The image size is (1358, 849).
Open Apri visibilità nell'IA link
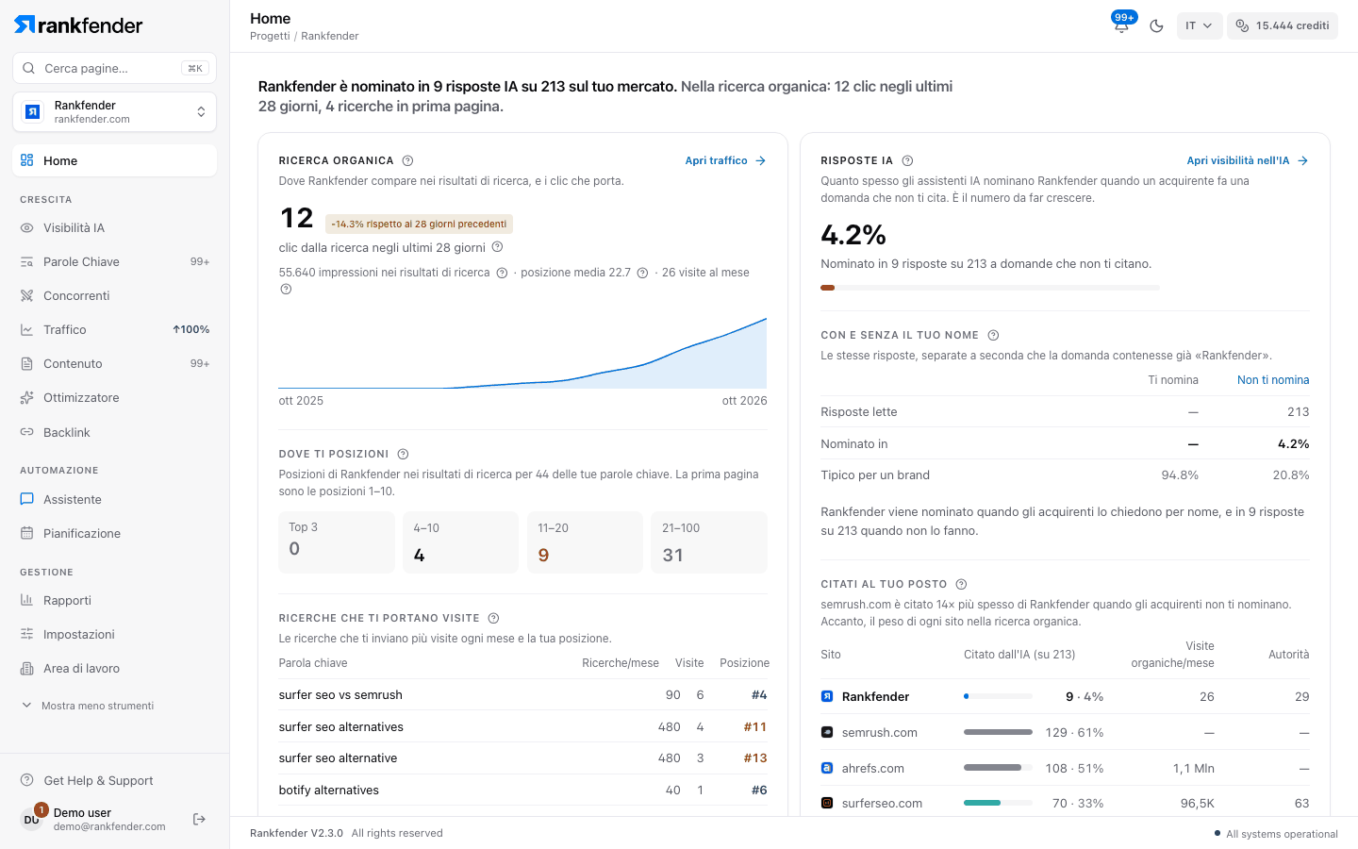click(x=1248, y=160)
